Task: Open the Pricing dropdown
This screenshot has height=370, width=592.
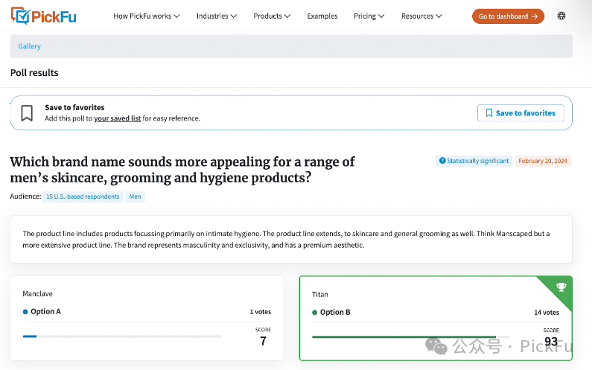Action: tap(369, 16)
